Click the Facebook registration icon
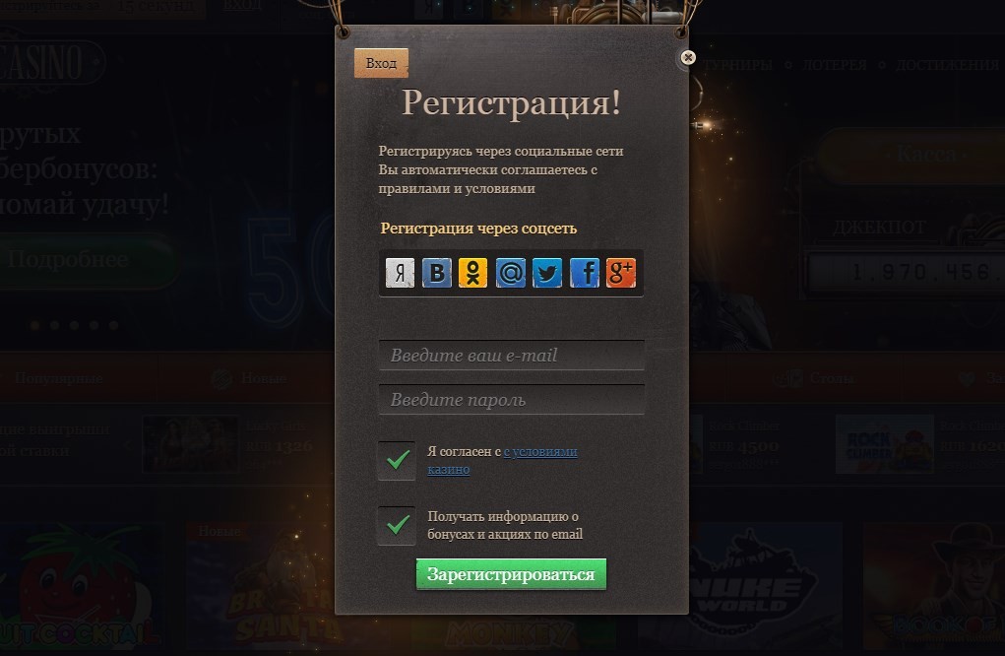This screenshot has height=656, width=1005. click(585, 273)
